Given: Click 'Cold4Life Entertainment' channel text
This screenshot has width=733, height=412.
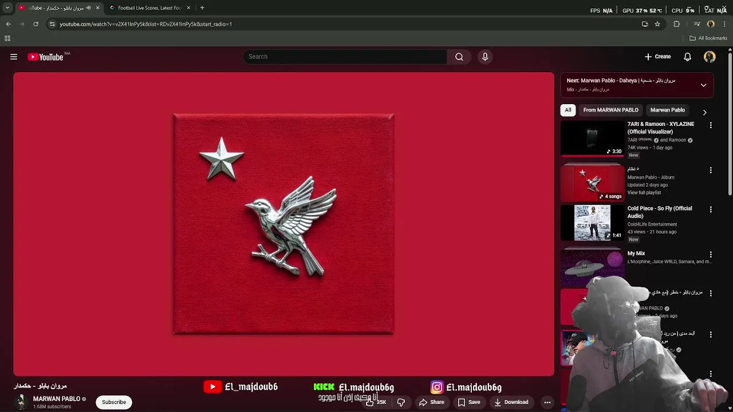Looking at the screenshot, I should pos(652,224).
